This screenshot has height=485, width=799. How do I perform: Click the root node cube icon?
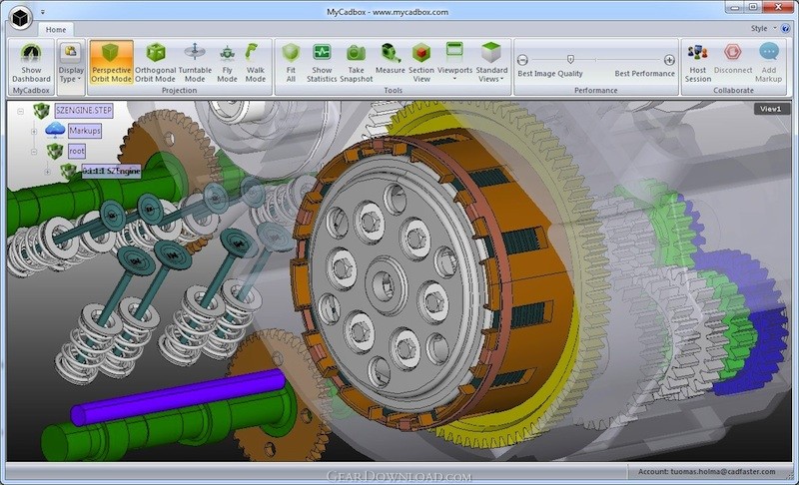tap(55, 151)
